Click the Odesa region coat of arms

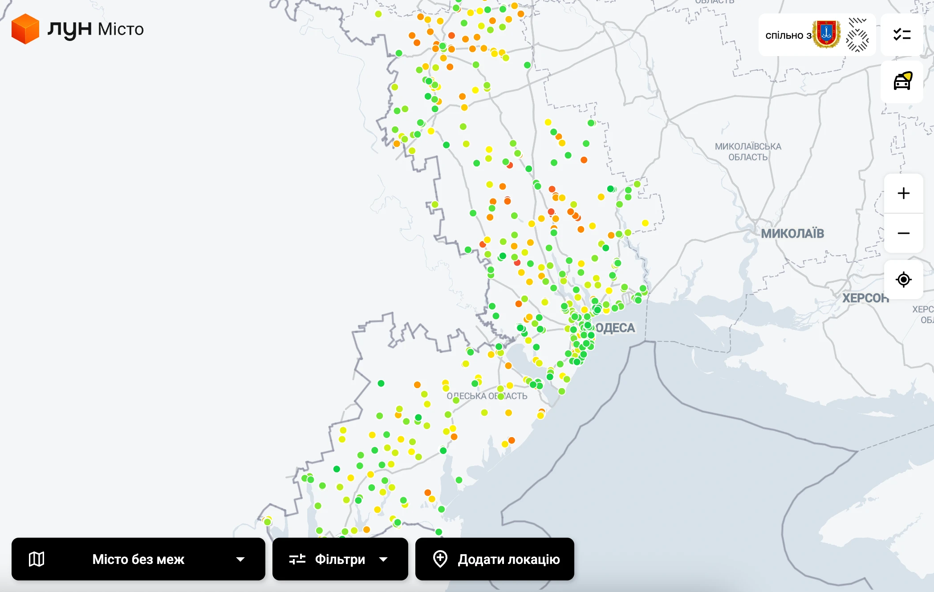pyautogui.click(x=827, y=34)
